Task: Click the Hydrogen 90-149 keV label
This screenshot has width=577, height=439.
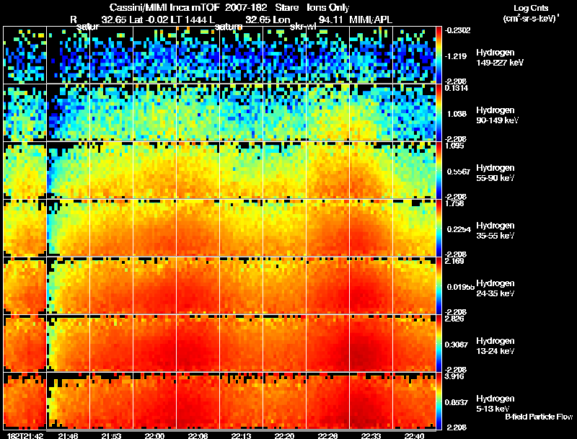Action: coord(498,115)
